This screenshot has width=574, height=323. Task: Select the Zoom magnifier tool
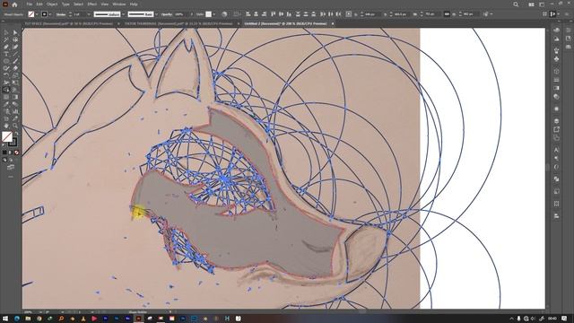15,126
